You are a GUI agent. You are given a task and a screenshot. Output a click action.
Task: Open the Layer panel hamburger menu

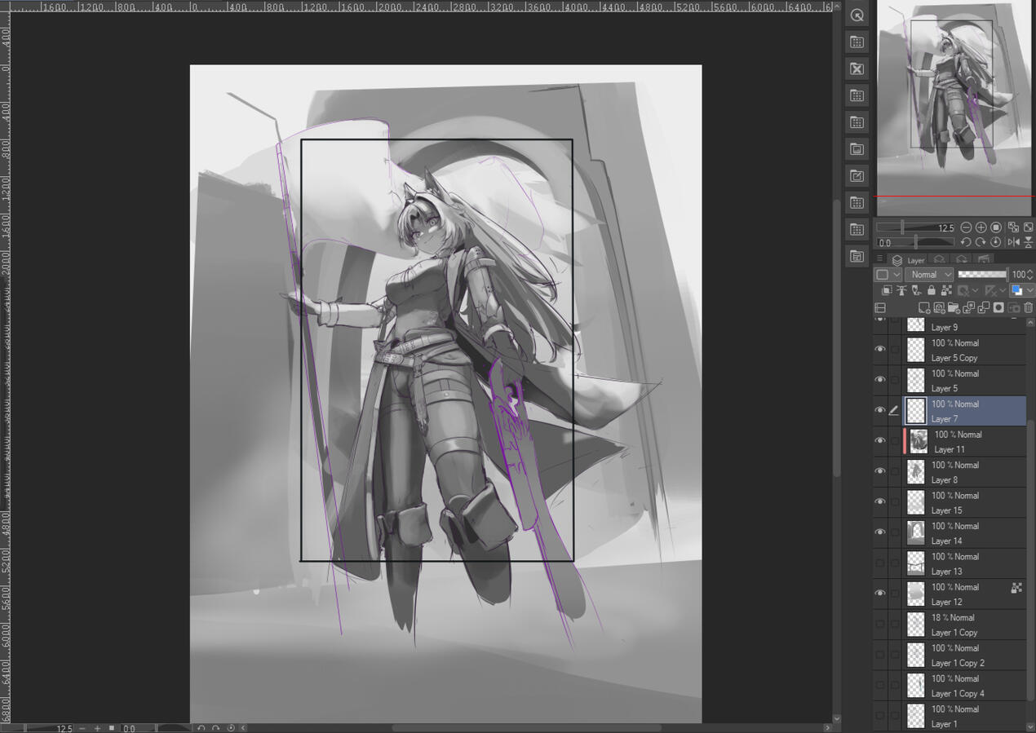click(x=879, y=258)
